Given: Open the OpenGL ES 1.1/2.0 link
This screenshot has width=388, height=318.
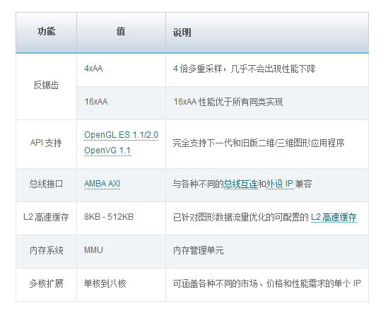Looking at the screenshot, I should [x=121, y=135].
